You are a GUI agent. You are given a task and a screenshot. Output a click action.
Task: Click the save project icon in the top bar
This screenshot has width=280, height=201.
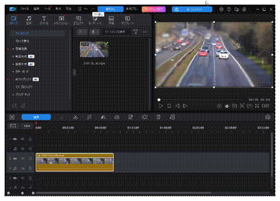(x=80, y=9)
